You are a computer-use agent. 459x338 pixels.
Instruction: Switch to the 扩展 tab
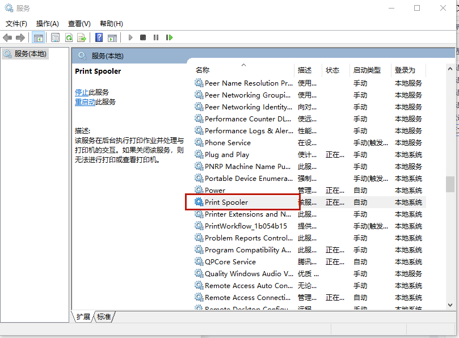pos(83,316)
